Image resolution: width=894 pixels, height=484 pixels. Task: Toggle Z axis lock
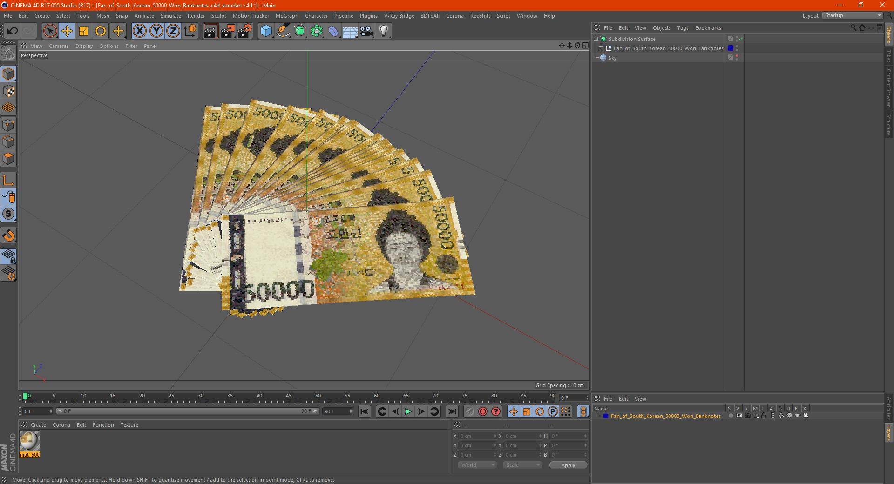173,31
